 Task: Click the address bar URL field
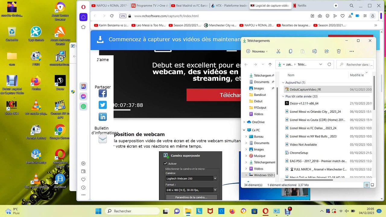pyautogui.click(x=220, y=16)
